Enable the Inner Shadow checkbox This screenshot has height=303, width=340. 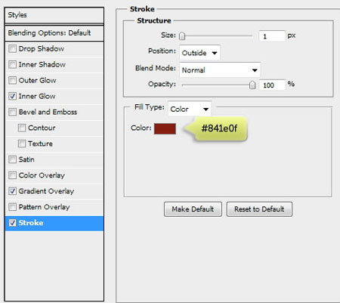click(12, 64)
